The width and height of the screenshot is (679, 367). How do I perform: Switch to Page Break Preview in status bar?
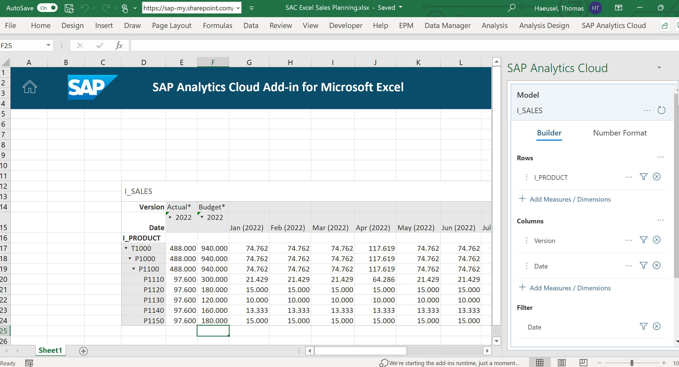(x=583, y=363)
